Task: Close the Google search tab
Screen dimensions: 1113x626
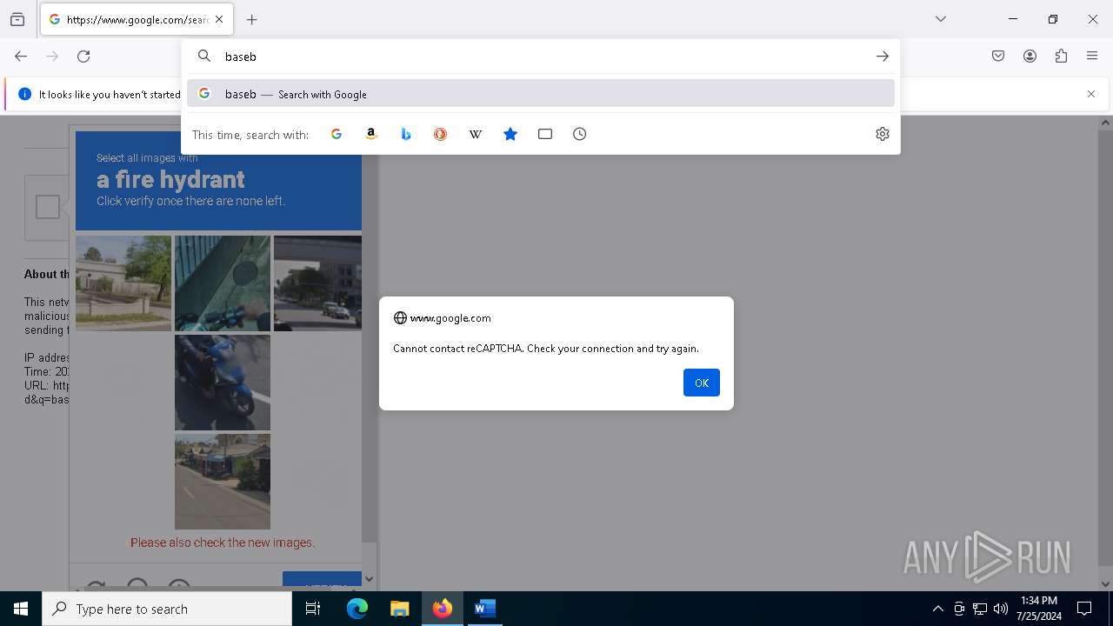Action: tap(219, 19)
